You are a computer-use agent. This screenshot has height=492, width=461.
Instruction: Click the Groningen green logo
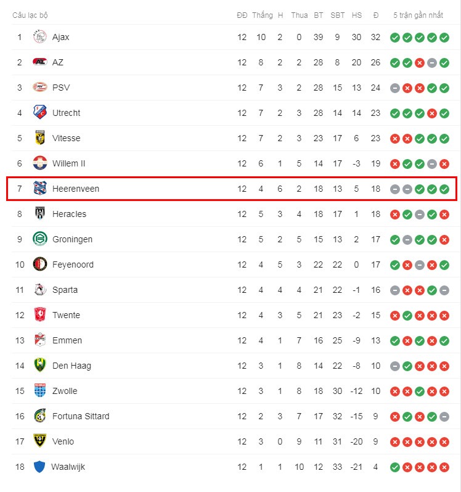pos(40,239)
